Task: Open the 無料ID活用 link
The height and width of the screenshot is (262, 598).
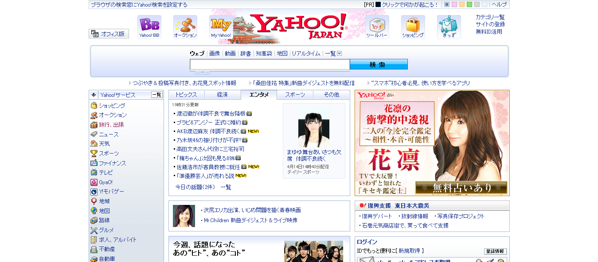Action: (x=489, y=32)
